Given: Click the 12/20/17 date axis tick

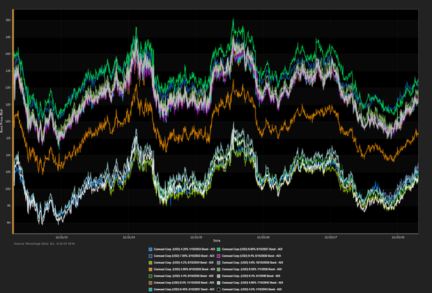Looking at the screenshot, I should tap(330, 237).
